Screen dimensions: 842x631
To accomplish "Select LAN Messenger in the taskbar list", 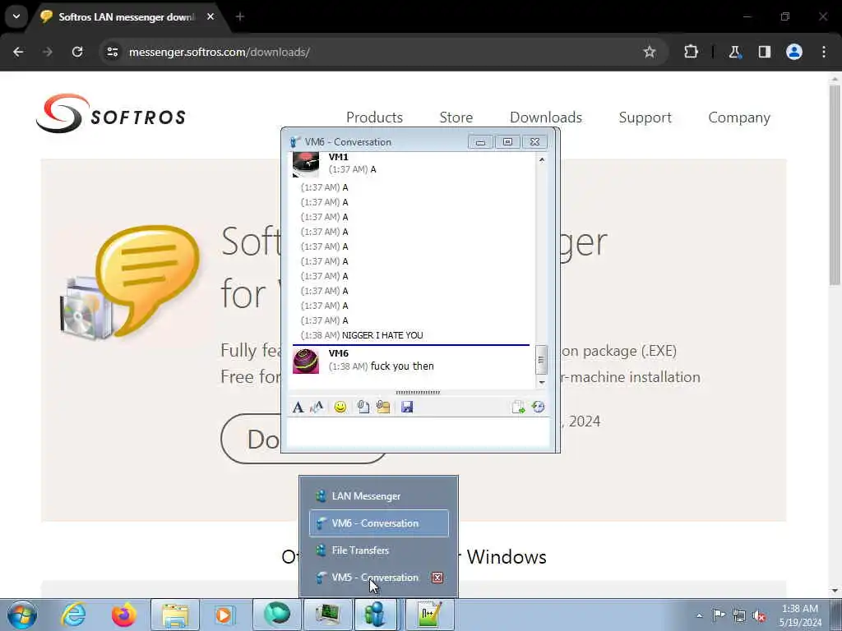I will [378, 496].
